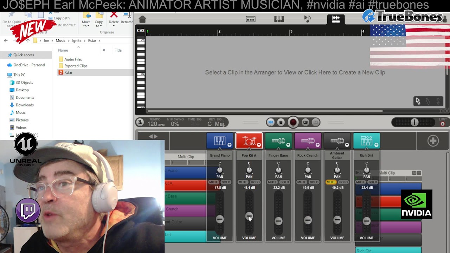
Task: Click the 0% swing value
Action: coord(175,124)
